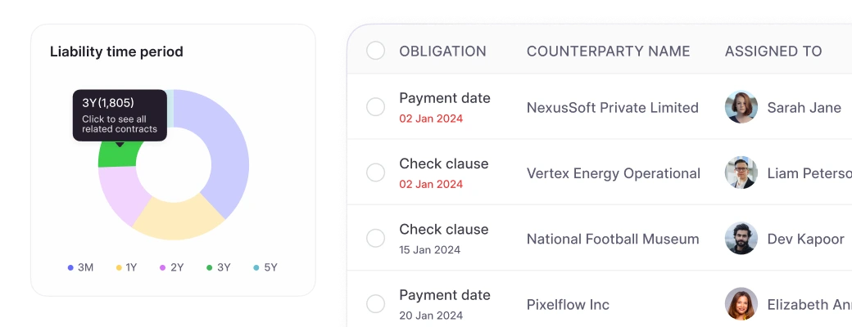The image size is (852, 327).
Task: Click Elizabeth's avatar photo
Action: 741,304
